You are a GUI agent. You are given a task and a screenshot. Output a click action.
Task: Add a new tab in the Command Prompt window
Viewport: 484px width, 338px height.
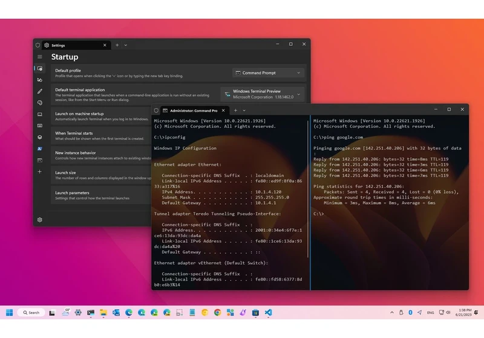tap(235, 110)
